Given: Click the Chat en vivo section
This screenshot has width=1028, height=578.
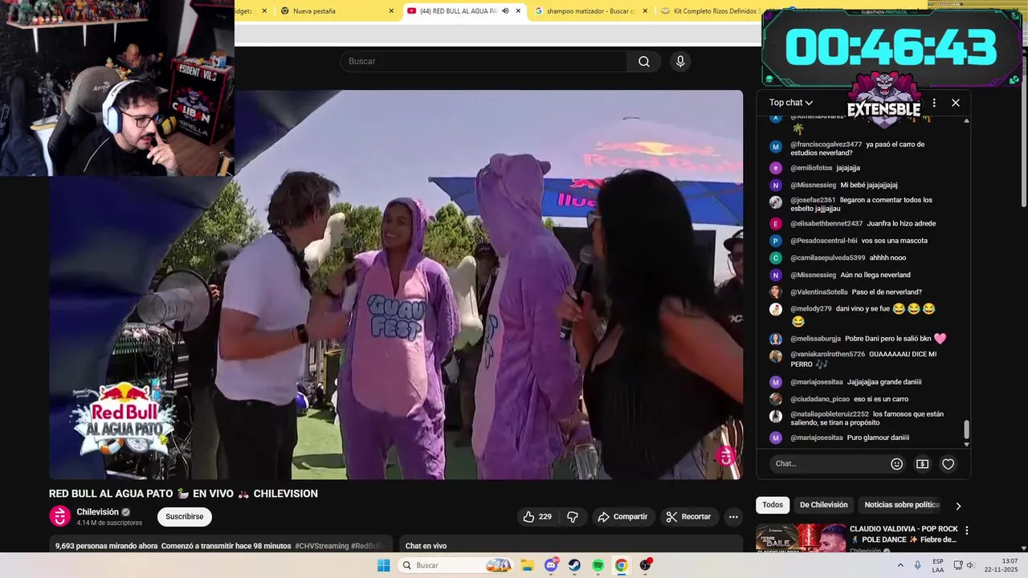Looking at the screenshot, I should tap(574, 545).
